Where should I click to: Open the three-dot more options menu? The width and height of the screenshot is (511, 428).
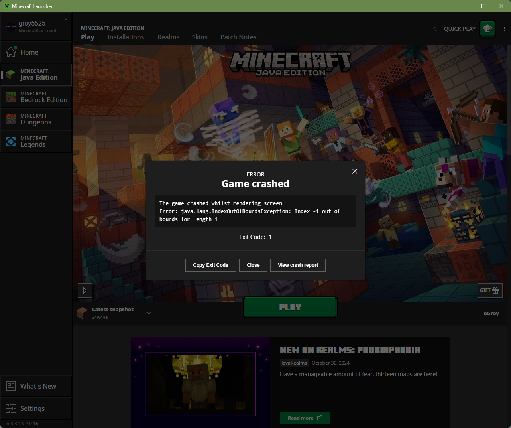point(504,29)
